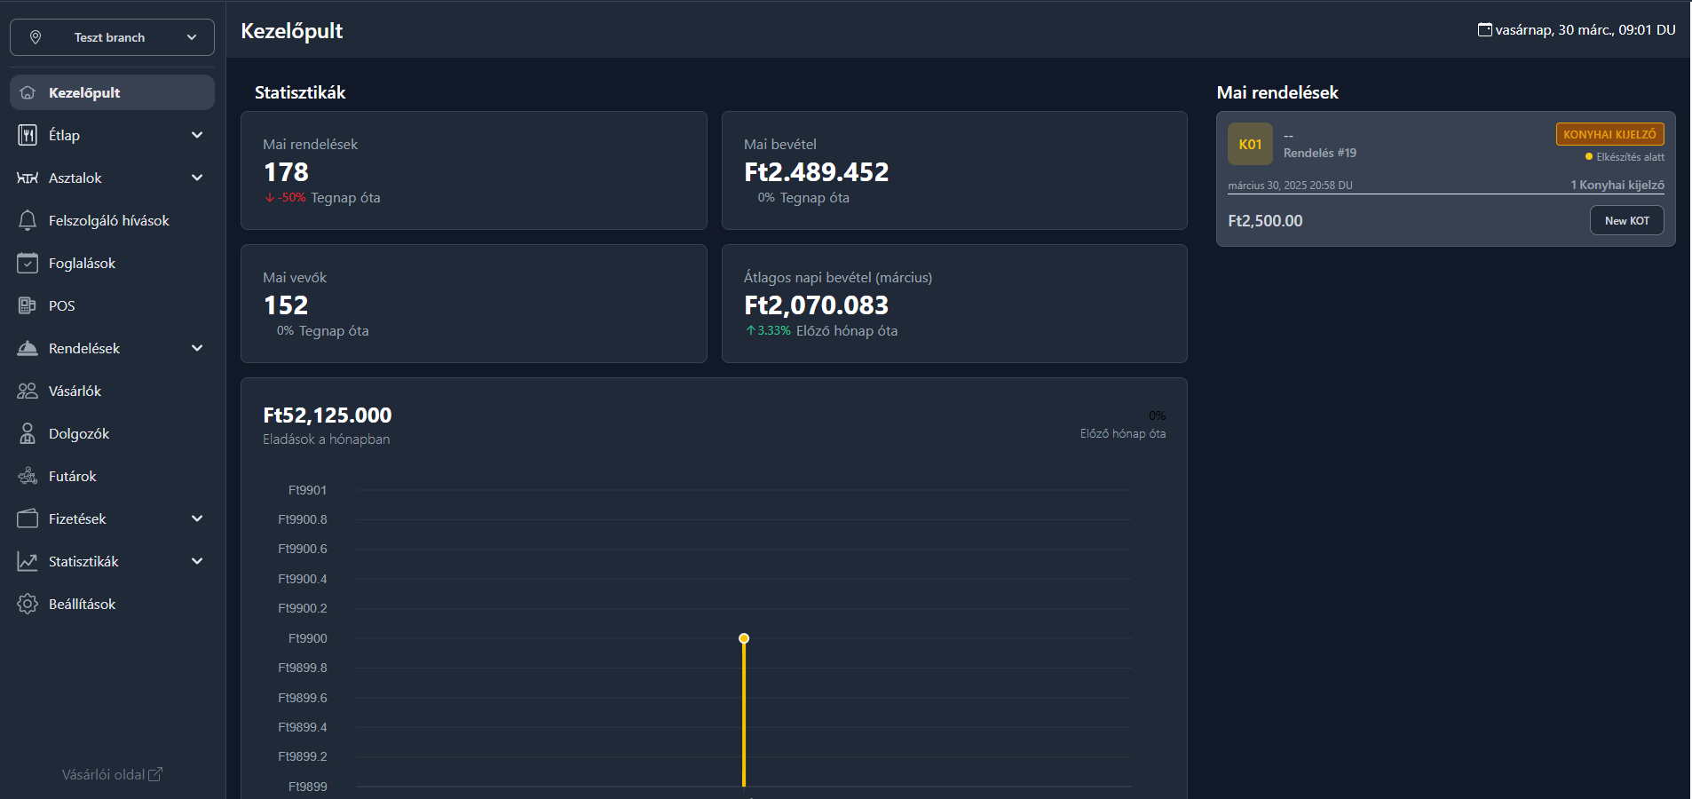Open the Vásárlói oldal link
This screenshot has height=799, width=1692.
click(112, 774)
